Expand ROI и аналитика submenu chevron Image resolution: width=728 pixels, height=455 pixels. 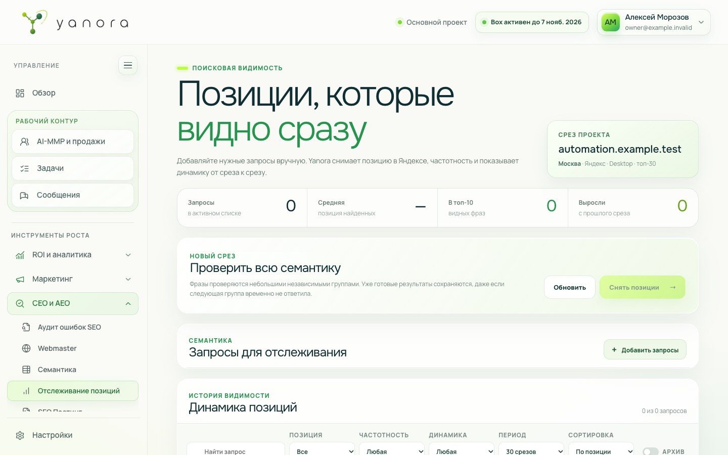[x=128, y=255]
